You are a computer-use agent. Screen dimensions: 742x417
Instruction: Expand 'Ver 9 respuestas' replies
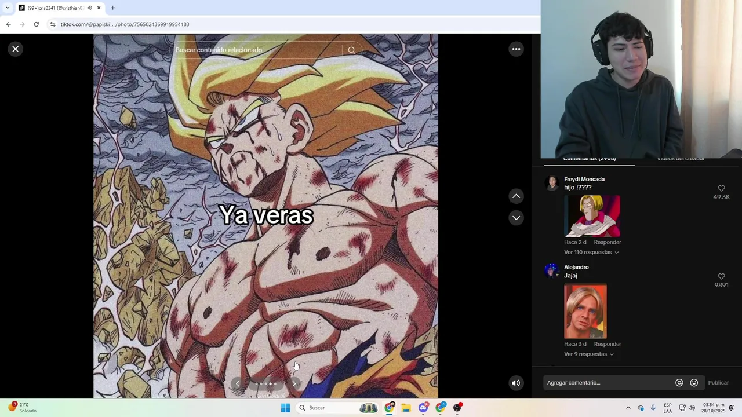589,354
